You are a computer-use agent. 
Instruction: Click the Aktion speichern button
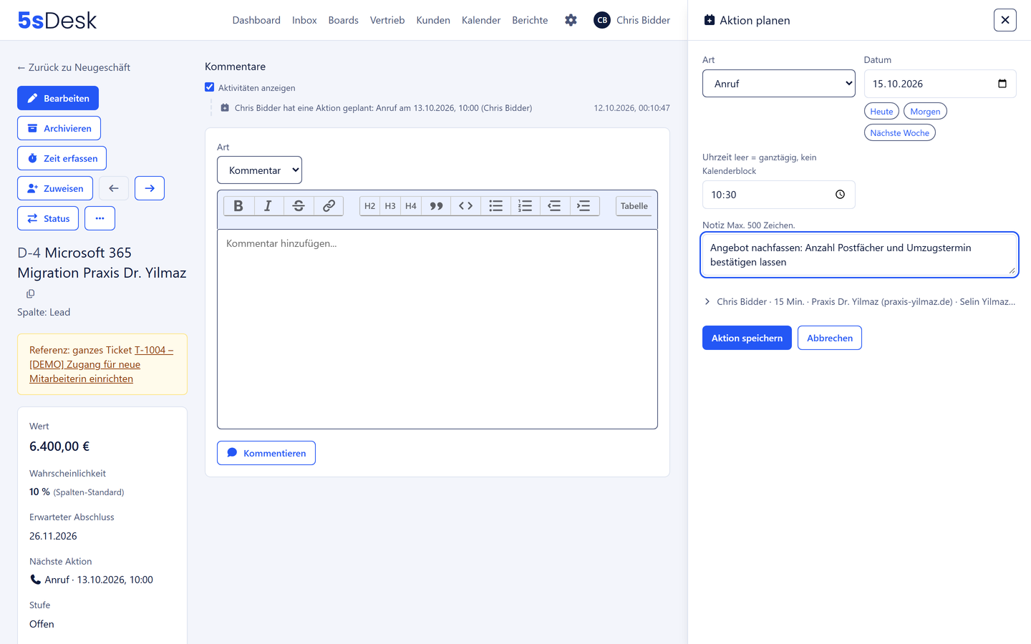point(747,338)
